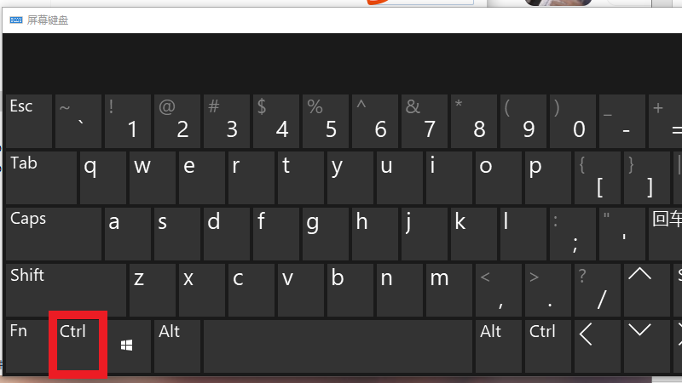Click the highlighted left Ctrl key
This screenshot has width=682, height=383.
[78, 345]
